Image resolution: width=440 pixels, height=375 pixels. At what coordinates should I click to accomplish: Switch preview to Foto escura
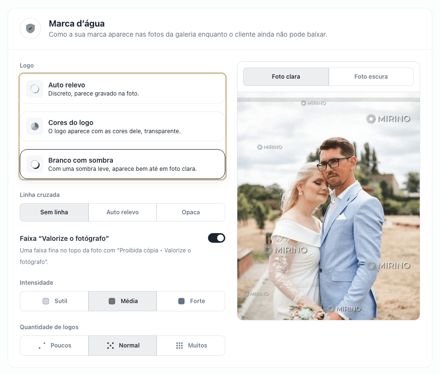click(371, 77)
